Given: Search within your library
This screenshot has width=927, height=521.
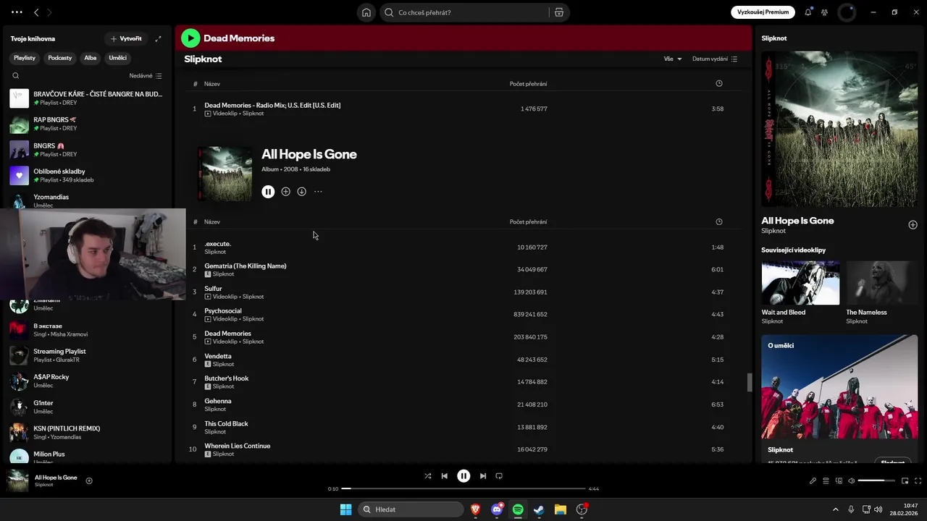Looking at the screenshot, I should (16, 75).
